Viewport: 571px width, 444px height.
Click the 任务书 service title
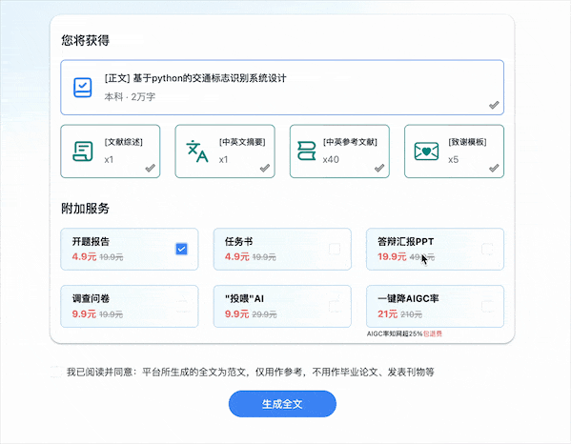click(x=238, y=242)
